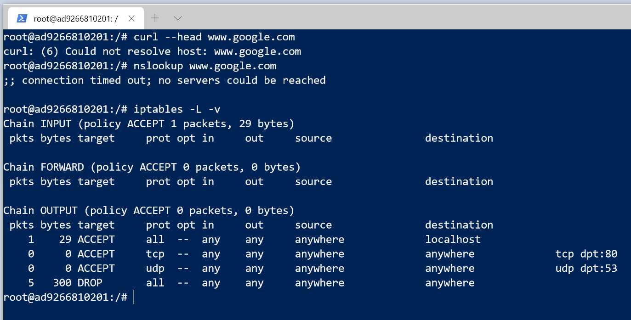Click the 'connection timed out' message
The height and width of the screenshot is (320, 631).
pyautogui.click(x=165, y=80)
